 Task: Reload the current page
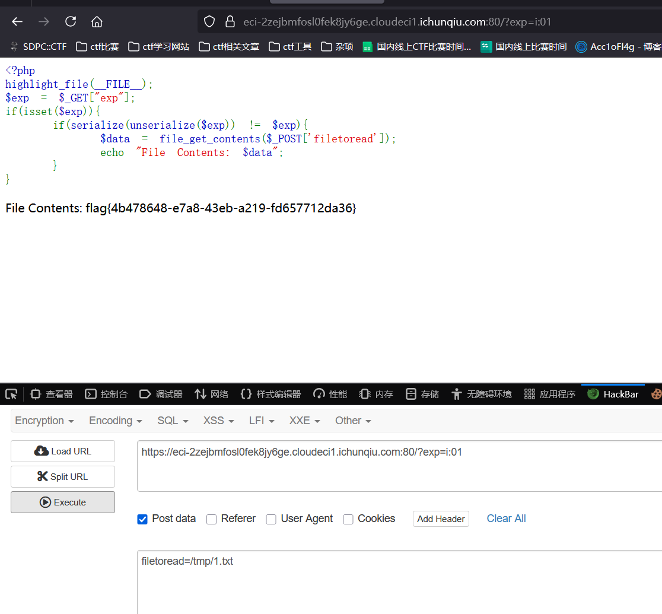click(71, 21)
